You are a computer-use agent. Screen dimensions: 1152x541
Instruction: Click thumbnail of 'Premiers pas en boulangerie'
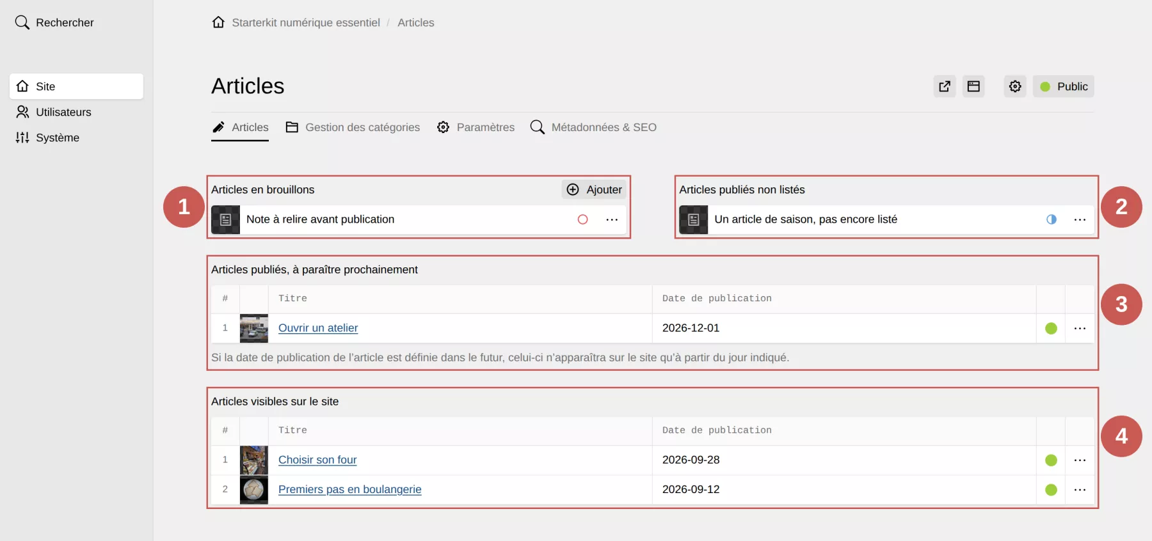point(254,490)
